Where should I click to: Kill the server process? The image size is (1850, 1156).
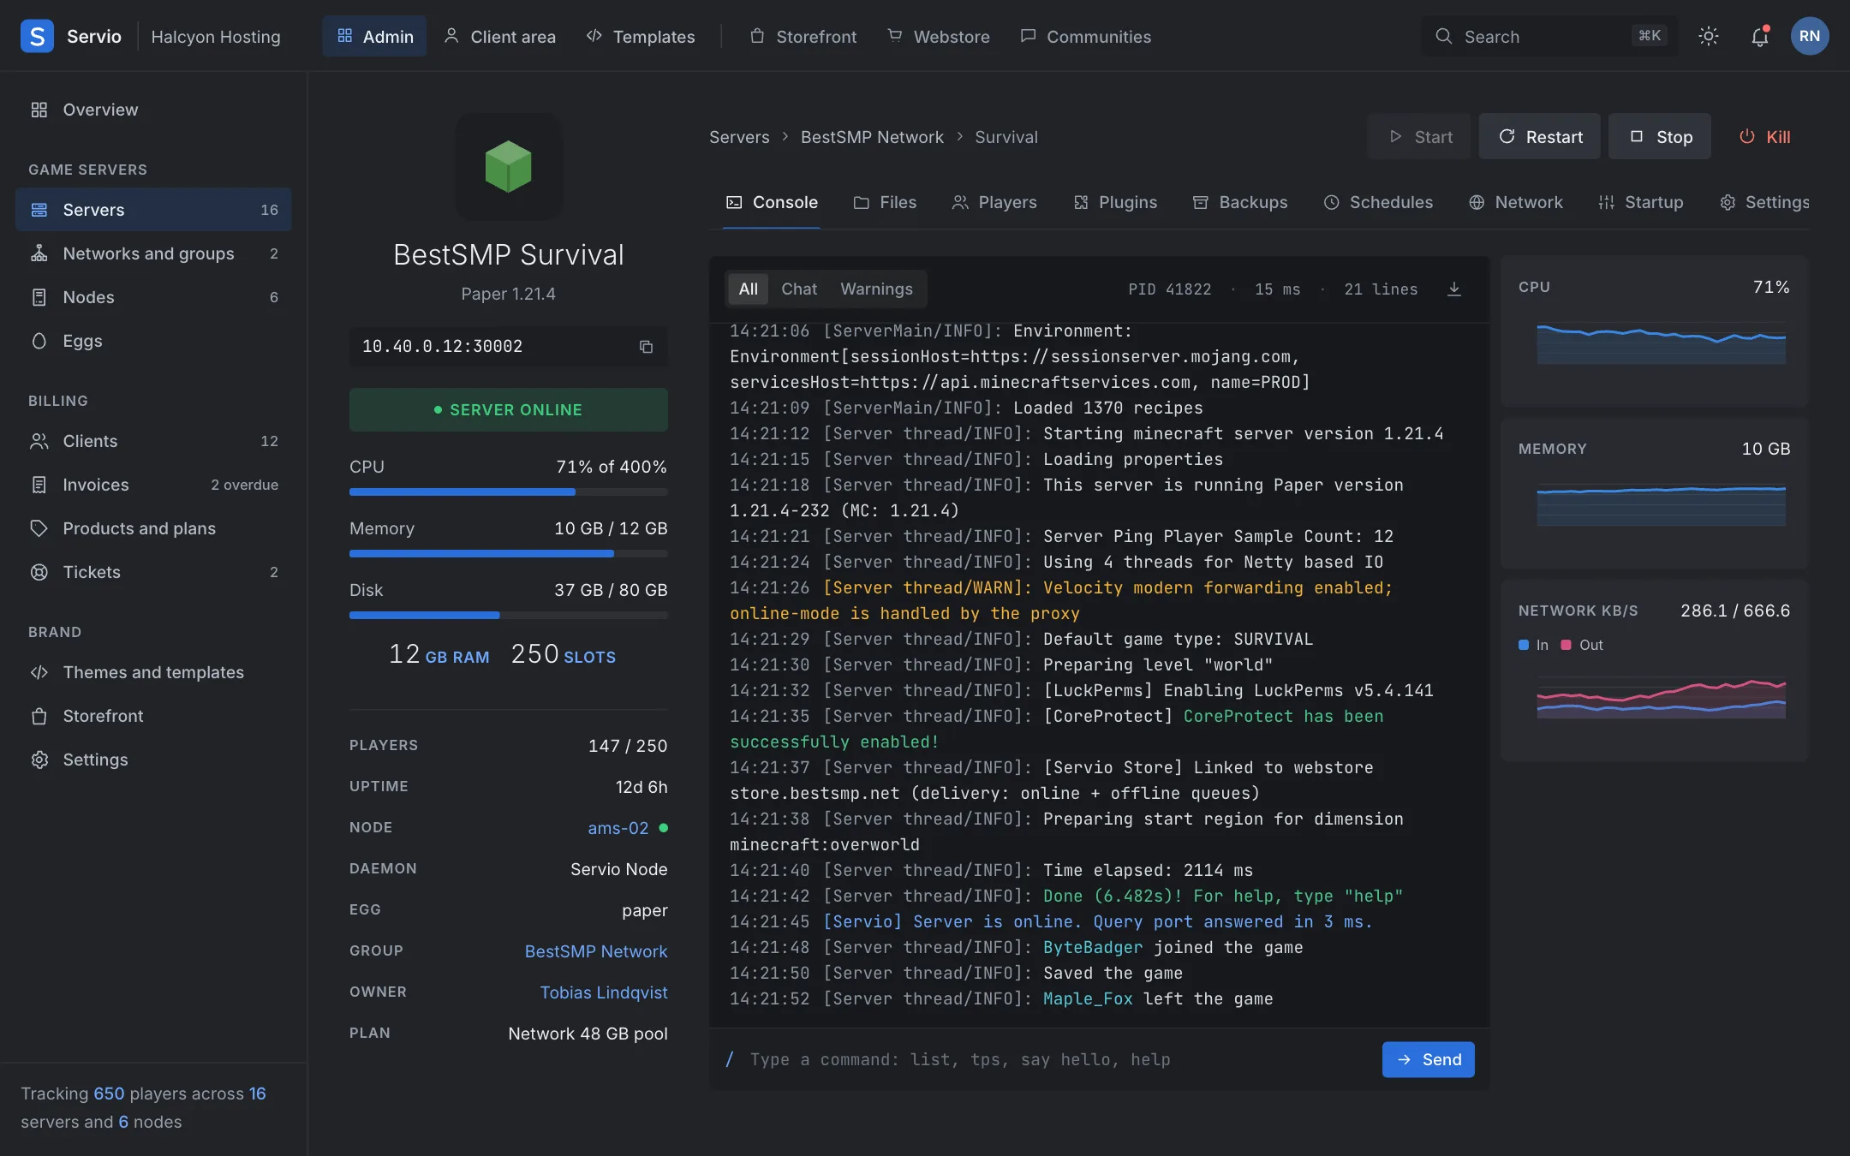pyautogui.click(x=1764, y=137)
